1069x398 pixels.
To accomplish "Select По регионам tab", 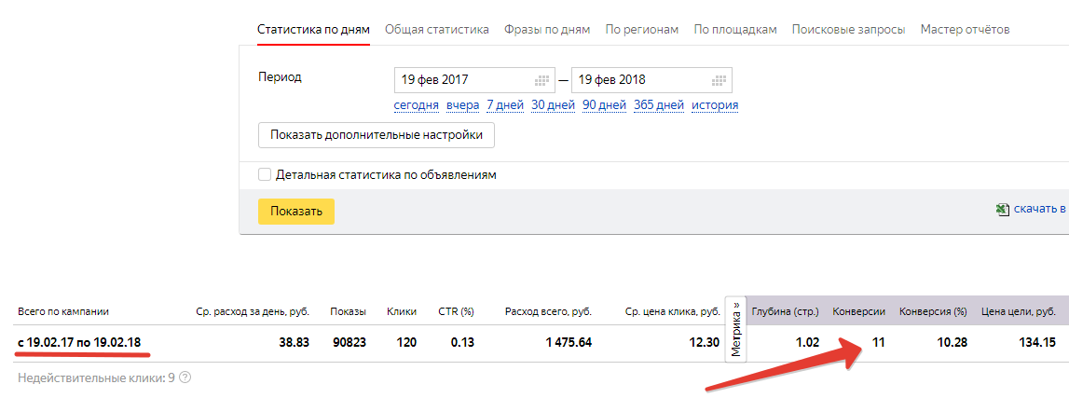I will tap(642, 29).
